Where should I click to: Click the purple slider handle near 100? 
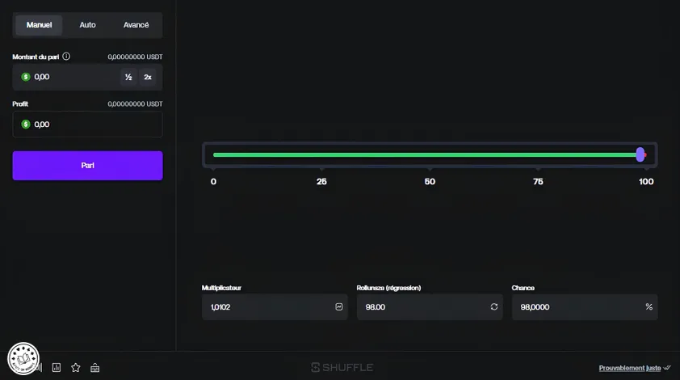(640, 154)
